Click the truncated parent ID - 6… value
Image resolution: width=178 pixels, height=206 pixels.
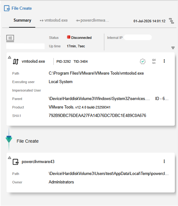(162, 99)
